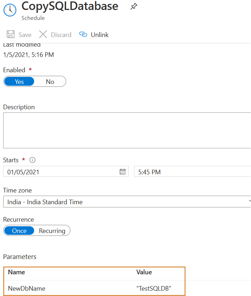Select the NewDbName parameter row
Image resolution: width=251 pixels, height=296 pixels.
click(27, 289)
